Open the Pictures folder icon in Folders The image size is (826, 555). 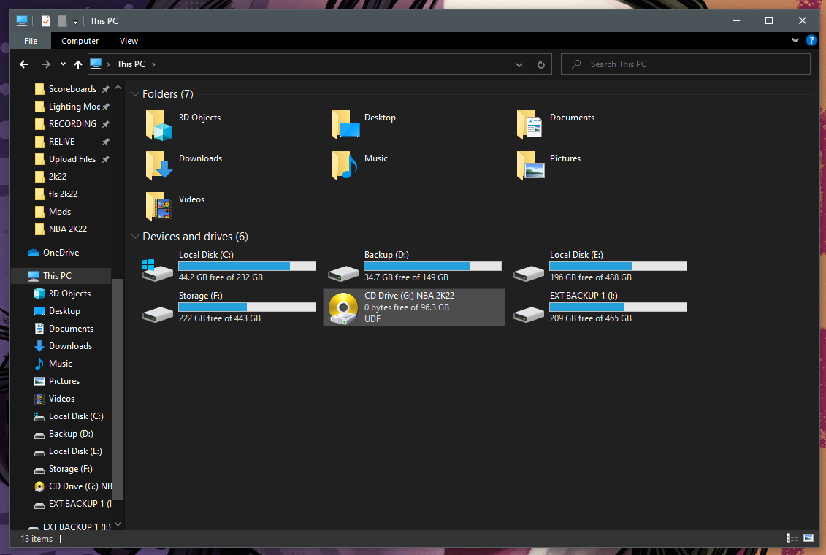pos(530,165)
